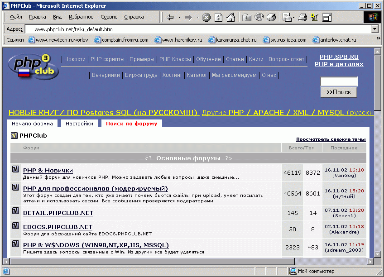Open the PHP & Новички forum
The image size is (384, 277).
(48, 170)
